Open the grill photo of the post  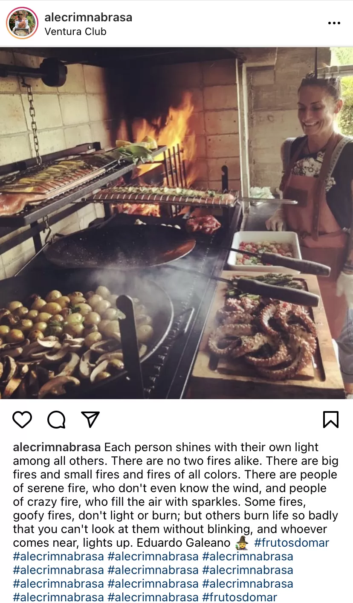(x=176, y=223)
